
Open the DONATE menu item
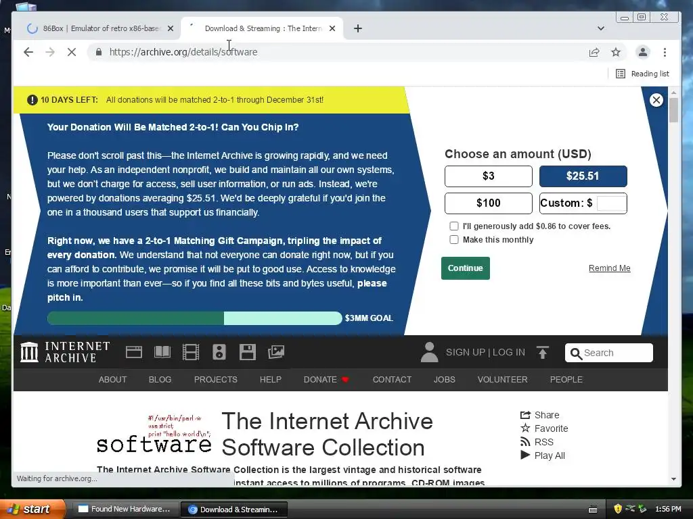pyautogui.click(x=326, y=380)
